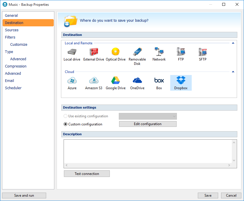Select Local drive as backup destination
Image resolution: width=244 pixels, height=201 pixels.
(72, 54)
